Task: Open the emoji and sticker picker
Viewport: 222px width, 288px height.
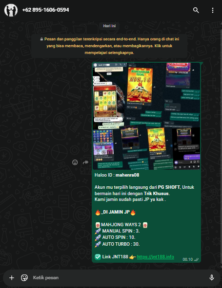Action: tap(24, 277)
